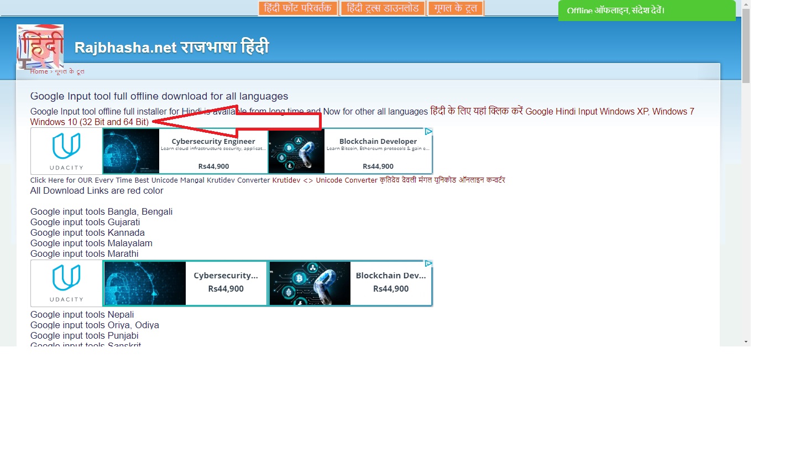Click Udacity logo in the upper ad

[x=66, y=151]
